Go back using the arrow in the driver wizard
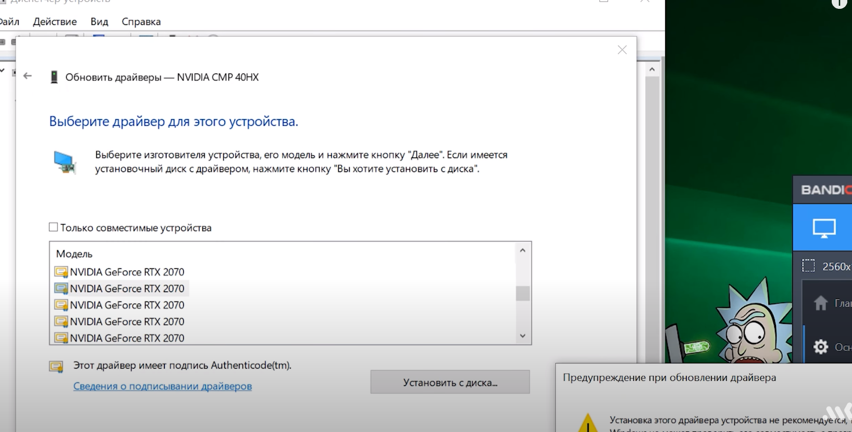Screen dimensions: 852x432 [28, 76]
